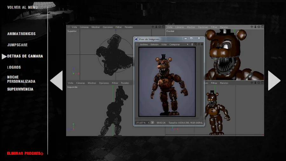Click the toggle view icon in Frontal viewport
The width and height of the screenshot is (286, 161).
pos(262,27)
